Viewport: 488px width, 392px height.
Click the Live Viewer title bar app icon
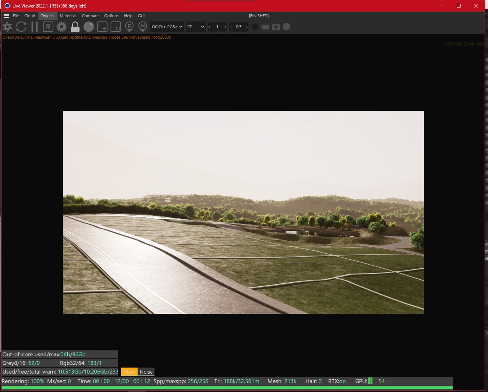coord(7,6)
